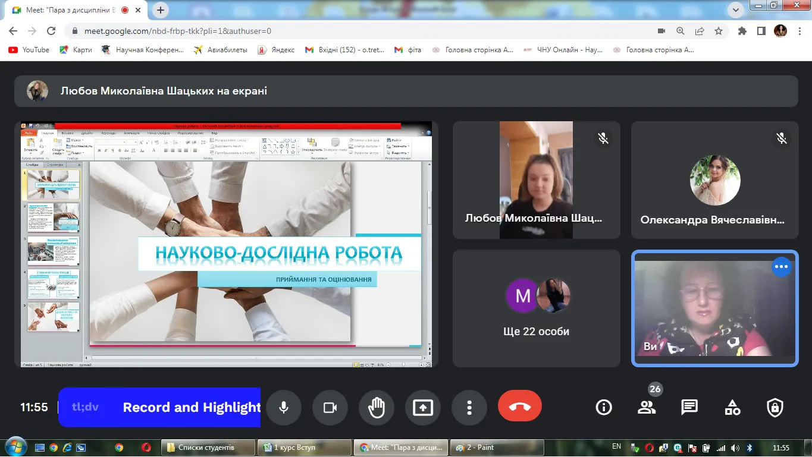Raise hand in the meeting
The image size is (812, 457).
377,408
